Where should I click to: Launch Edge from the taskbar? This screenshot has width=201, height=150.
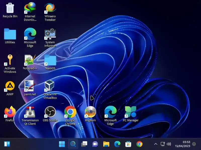[117, 144]
